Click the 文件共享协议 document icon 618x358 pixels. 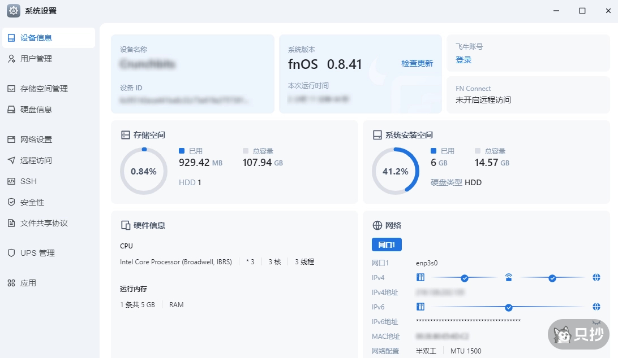click(11, 223)
